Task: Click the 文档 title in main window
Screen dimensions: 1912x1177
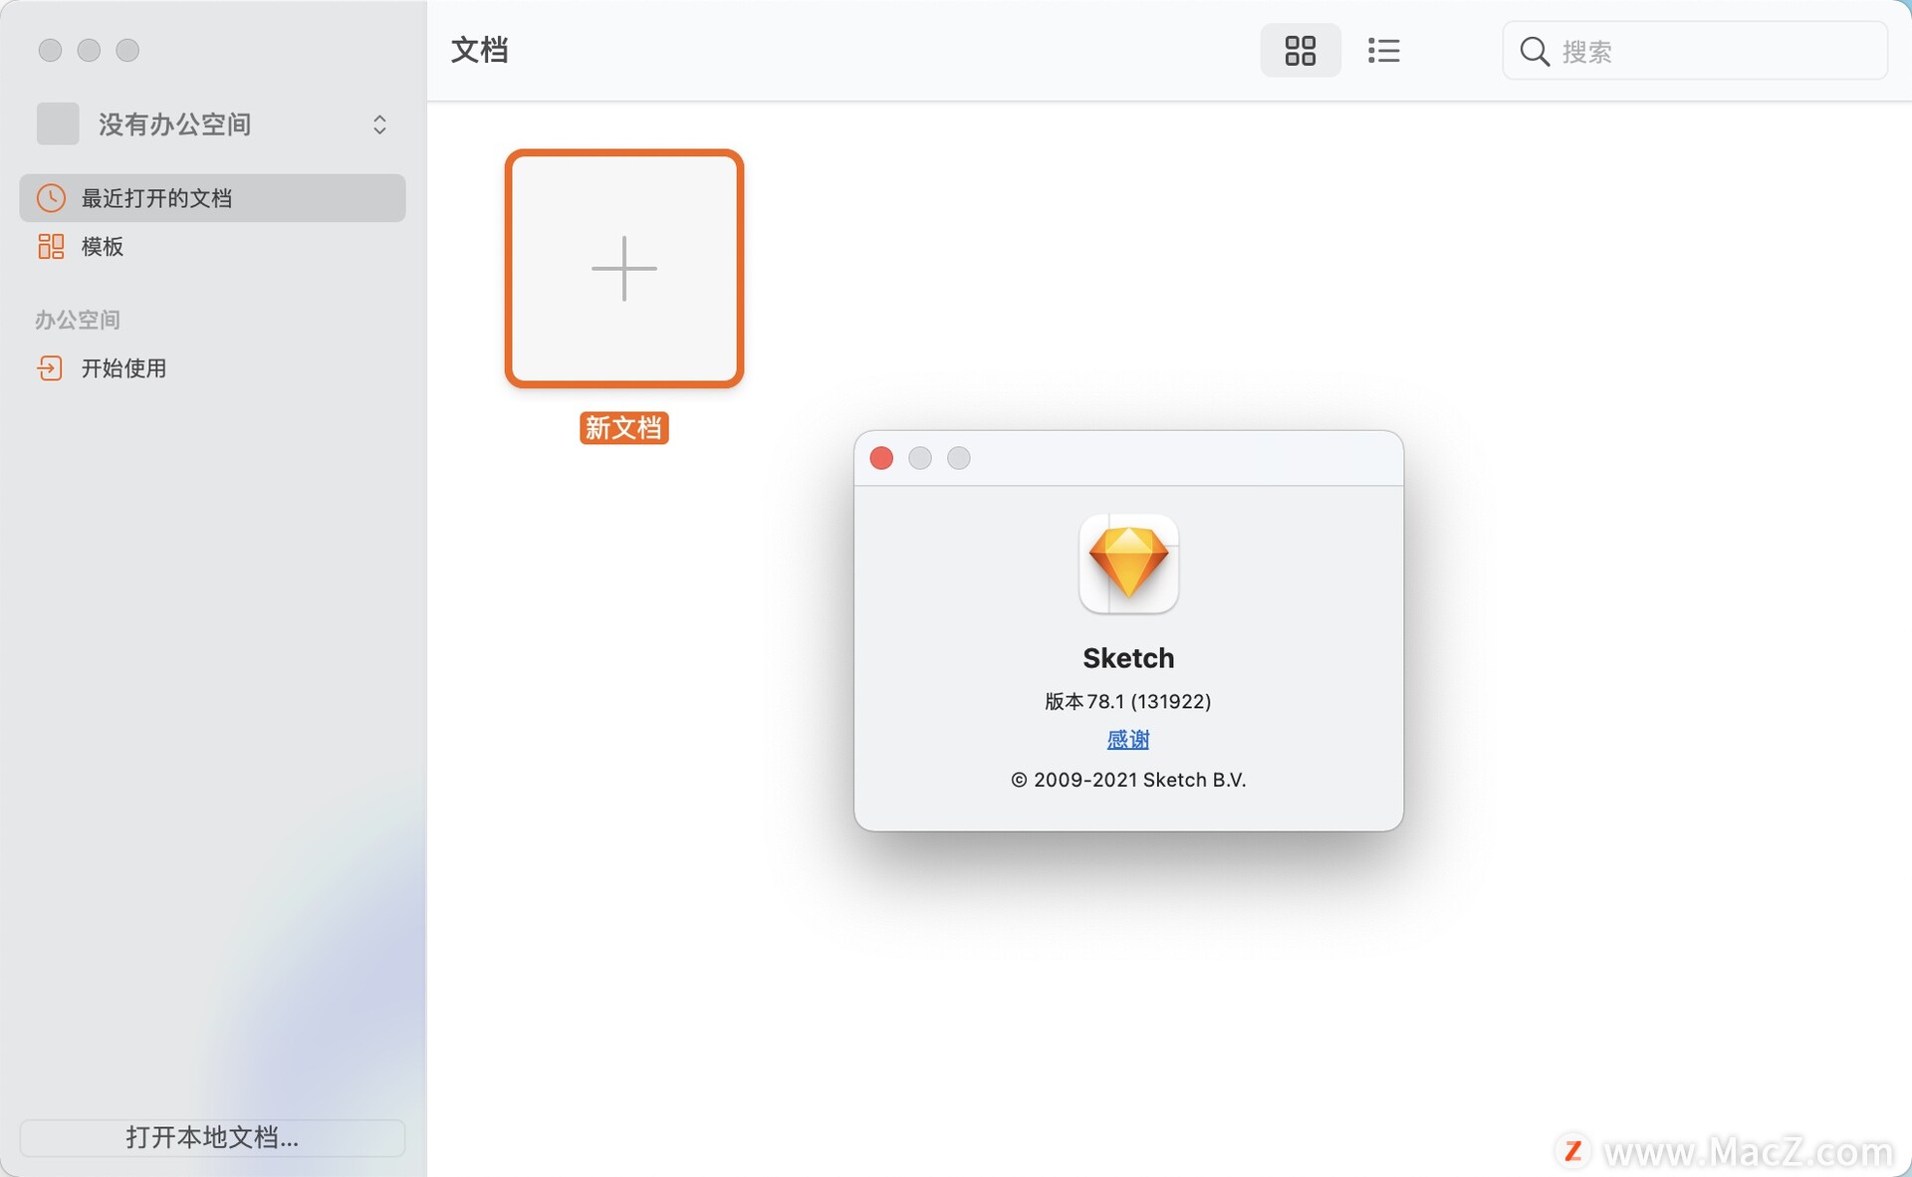Action: coord(480,50)
